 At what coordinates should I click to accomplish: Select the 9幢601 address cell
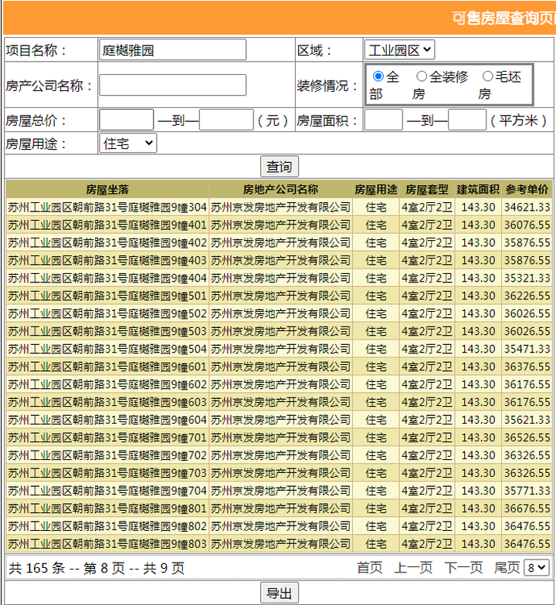coord(107,367)
